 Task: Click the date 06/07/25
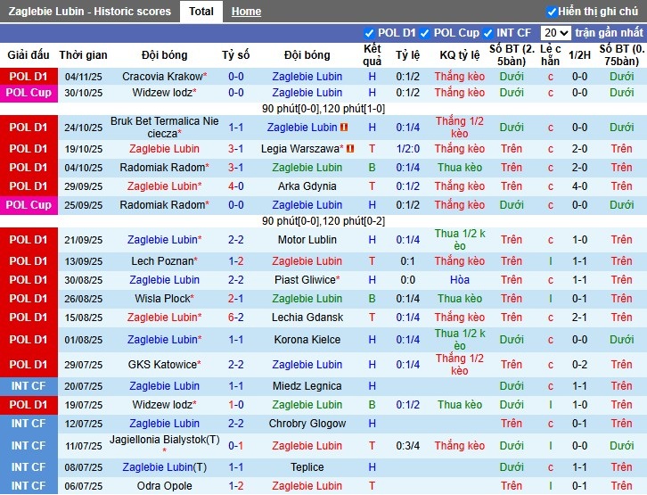click(x=83, y=486)
